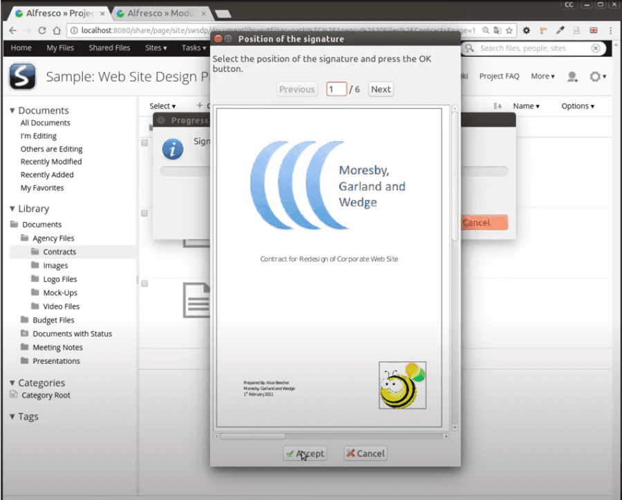Screen dimensions: 622x500
Task: Reload the page with refresh icon
Action: [41, 30]
